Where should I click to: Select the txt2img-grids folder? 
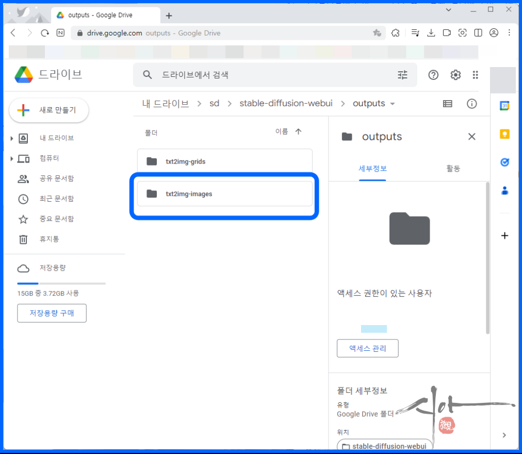point(225,161)
